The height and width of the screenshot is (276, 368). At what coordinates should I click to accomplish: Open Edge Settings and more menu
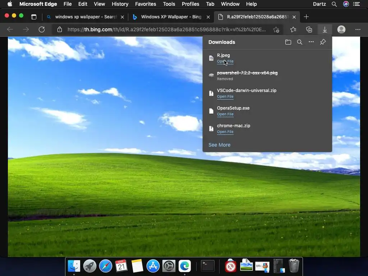tap(358, 29)
